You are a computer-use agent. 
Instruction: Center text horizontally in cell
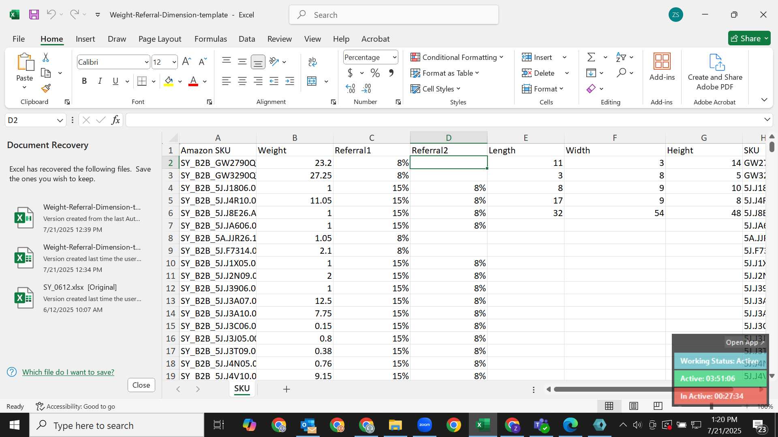(242, 81)
